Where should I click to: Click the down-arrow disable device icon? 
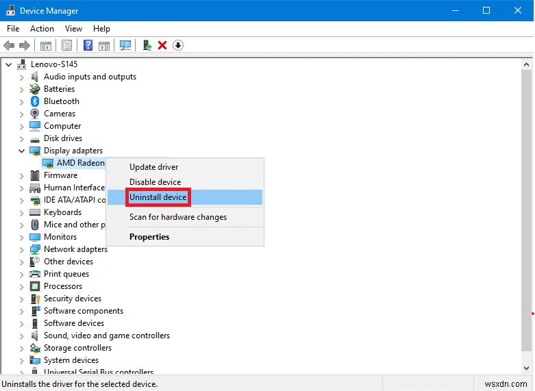(178, 45)
